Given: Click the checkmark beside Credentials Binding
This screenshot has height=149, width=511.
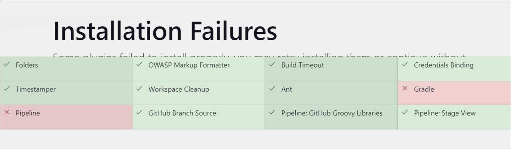Looking at the screenshot, I should pyautogui.click(x=405, y=64).
